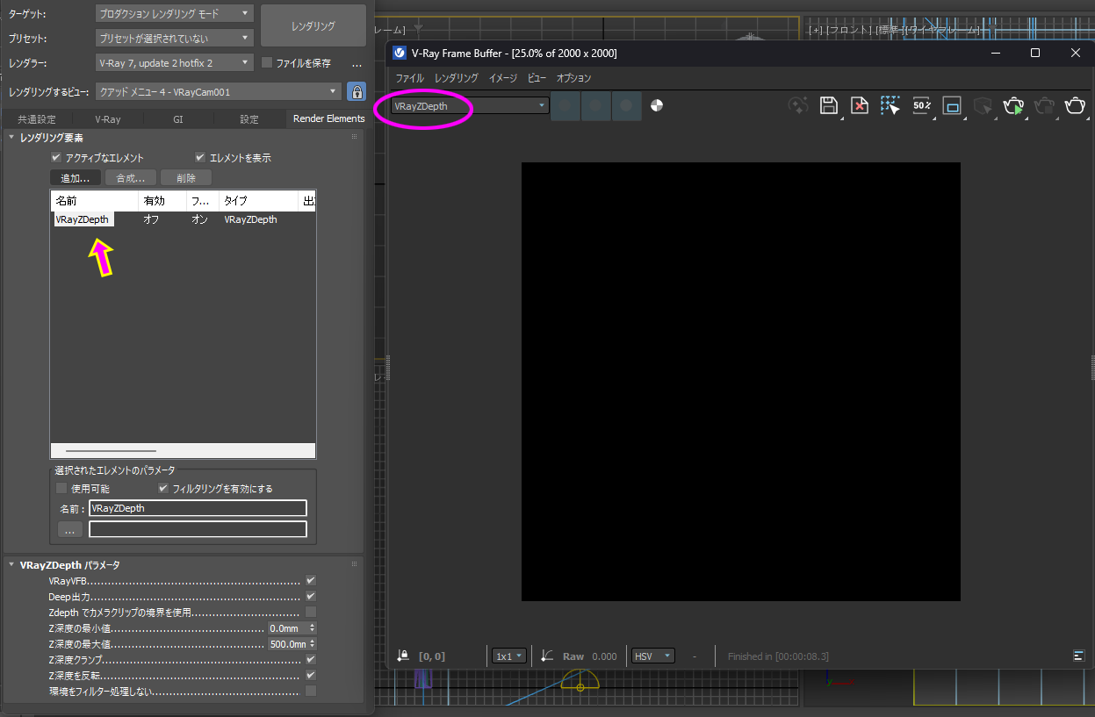Click the clear image icon with red X
Screen dimensions: 1095x717
pyautogui.click(x=860, y=106)
